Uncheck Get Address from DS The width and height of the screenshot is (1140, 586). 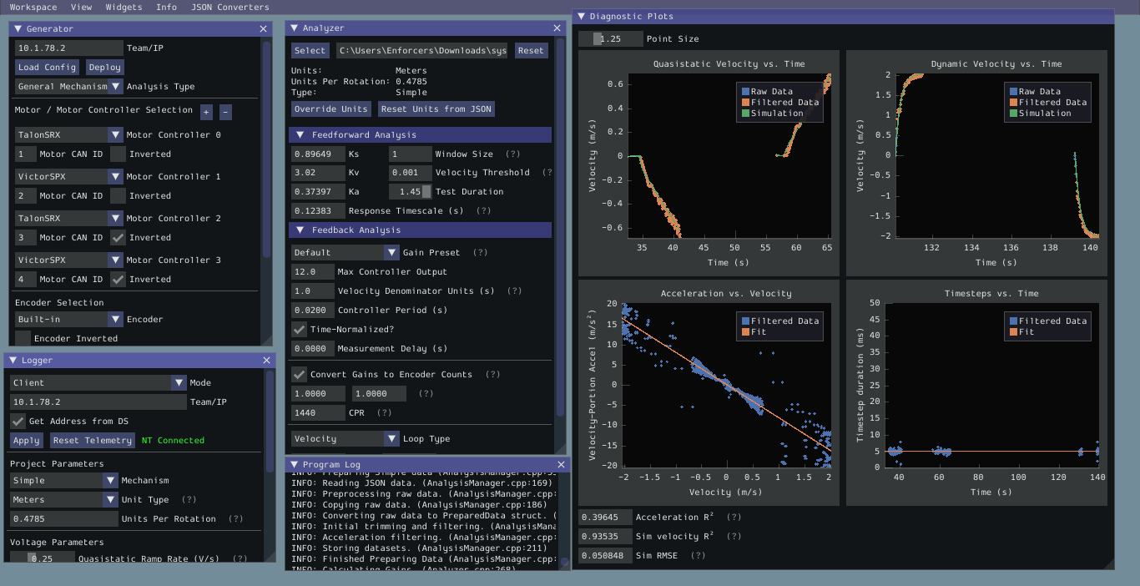[x=18, y=421]
